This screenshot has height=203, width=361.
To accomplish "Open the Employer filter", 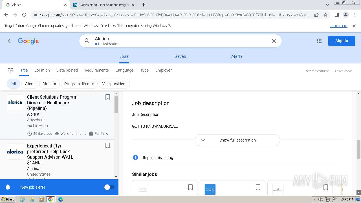I will click(164, 70).
